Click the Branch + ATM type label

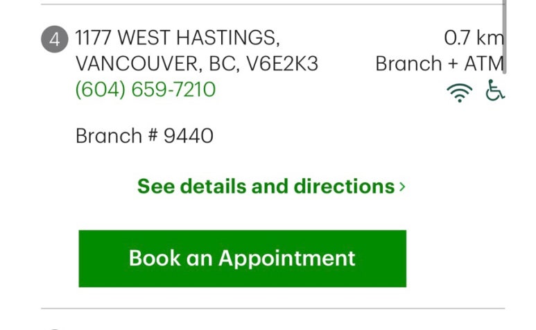click(440, 64)
